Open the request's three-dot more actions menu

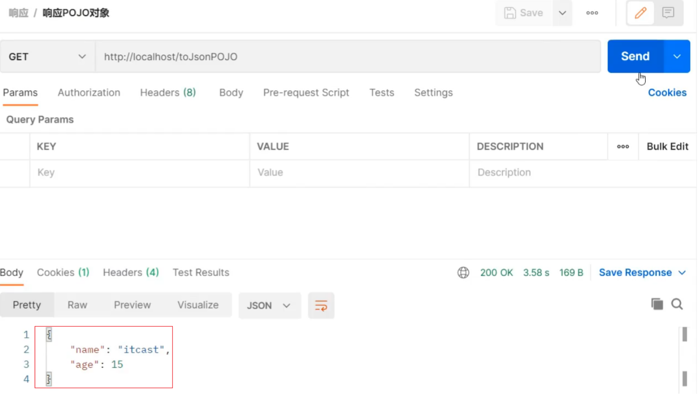point(592,13)
